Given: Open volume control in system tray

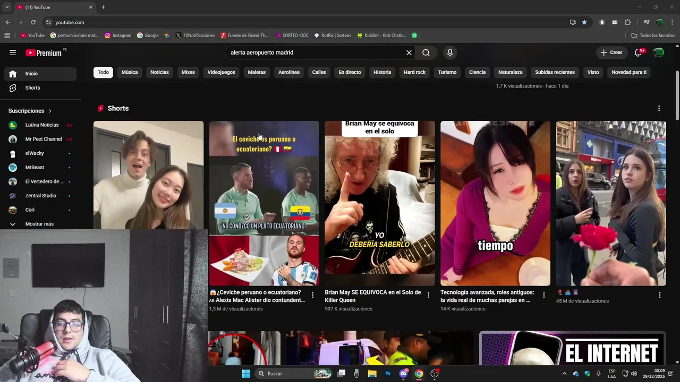Looking at the screenshot, I should 634,374.
